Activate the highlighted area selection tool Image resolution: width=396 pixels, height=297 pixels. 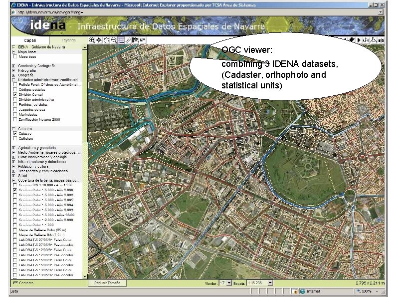pyautogui.click(x=122, y=40)
